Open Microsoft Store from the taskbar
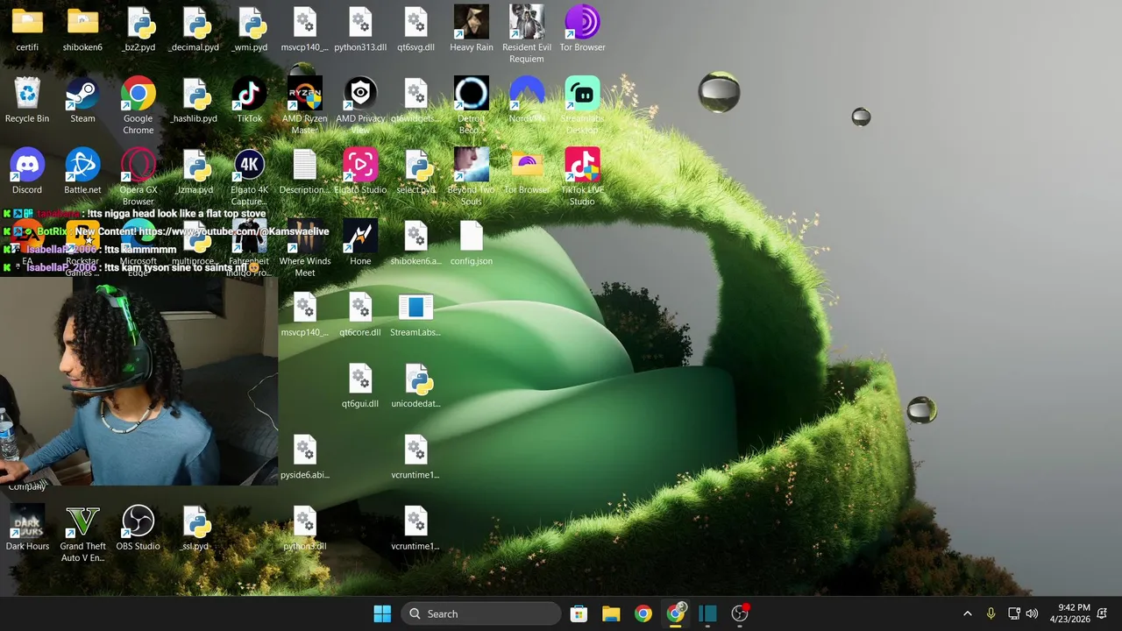 click(579, 613)
